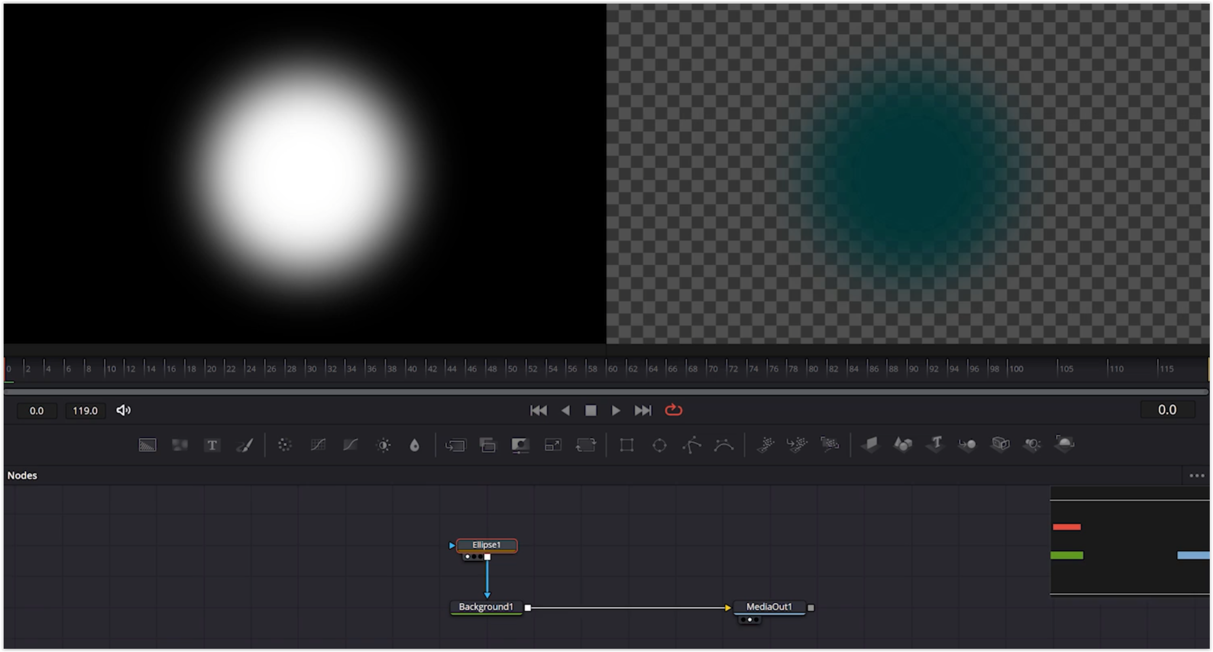This screenshot has height=652, width=1213.
Task: Select the Polygon mask tool
Action: click(692, 445)
